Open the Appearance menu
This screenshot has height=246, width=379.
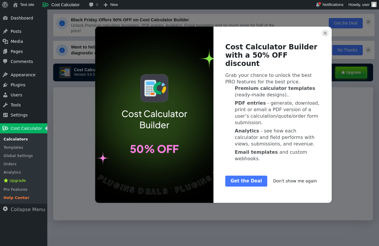click(24, 75)
